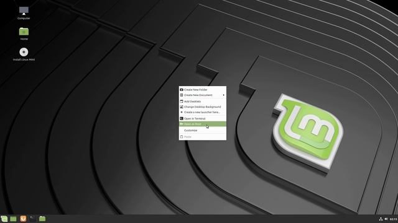
Task: Click the terminal icon beside Open in Terminal
Action: [x=182, y=118]
